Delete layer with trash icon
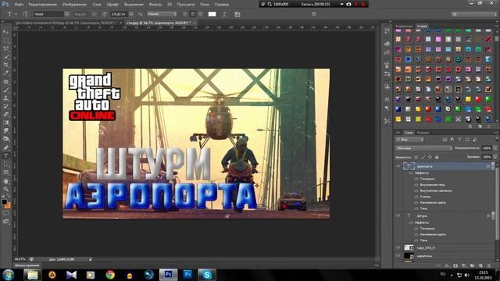500x281 pixels. pyautogui.click(x=489, y=265)
